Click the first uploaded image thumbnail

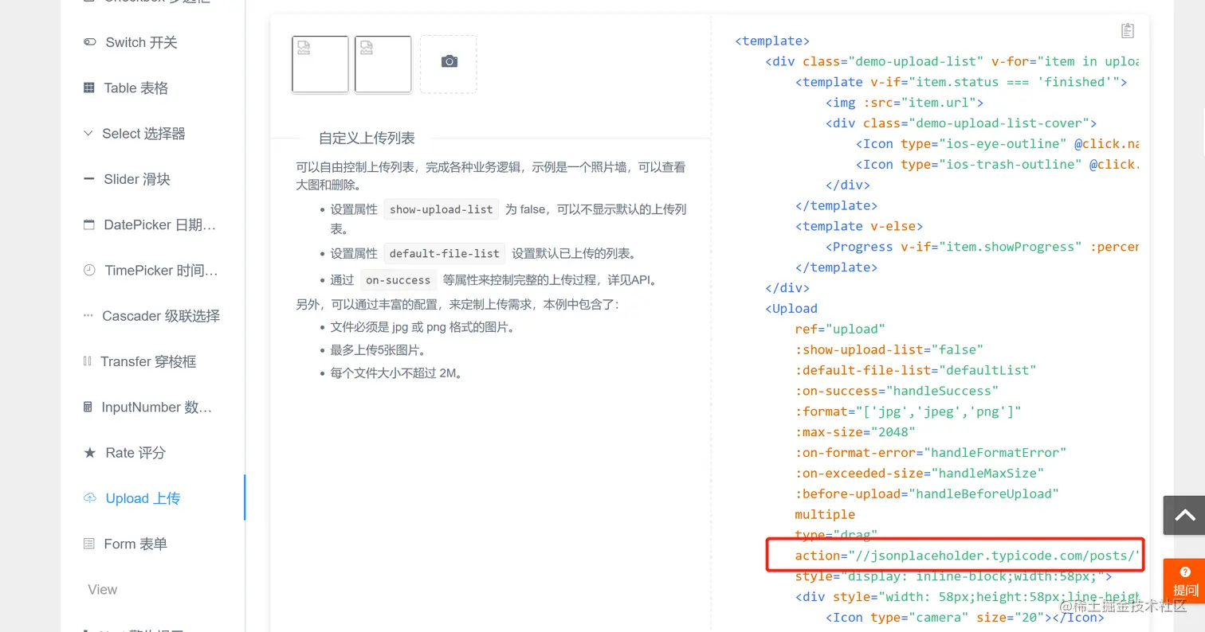(320, 64)
